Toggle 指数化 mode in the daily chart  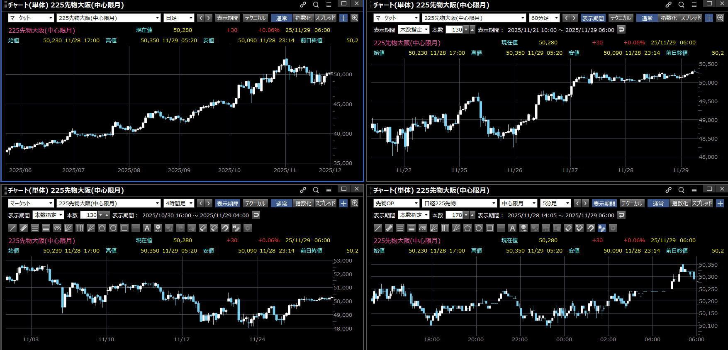303,18
